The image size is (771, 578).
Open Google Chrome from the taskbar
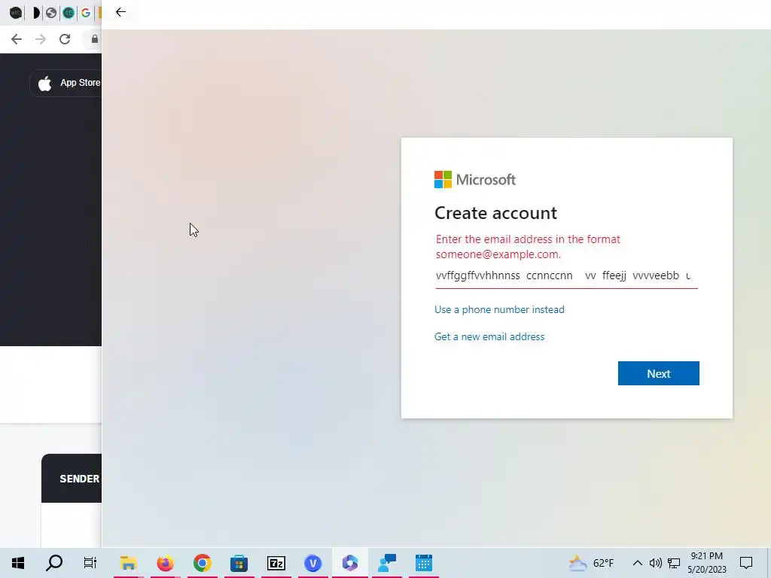[202, 563]
